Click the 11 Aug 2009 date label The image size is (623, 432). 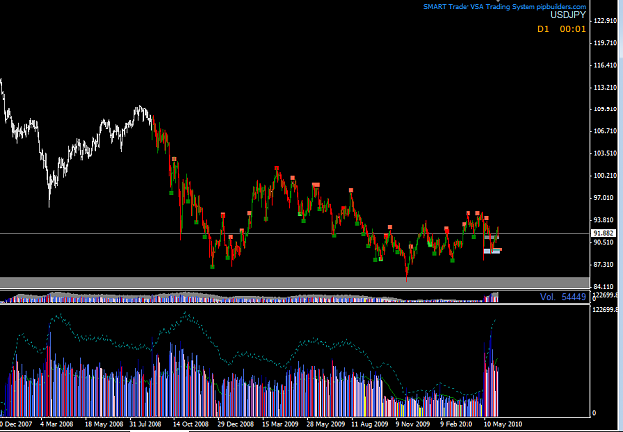(x=370, y=424)
